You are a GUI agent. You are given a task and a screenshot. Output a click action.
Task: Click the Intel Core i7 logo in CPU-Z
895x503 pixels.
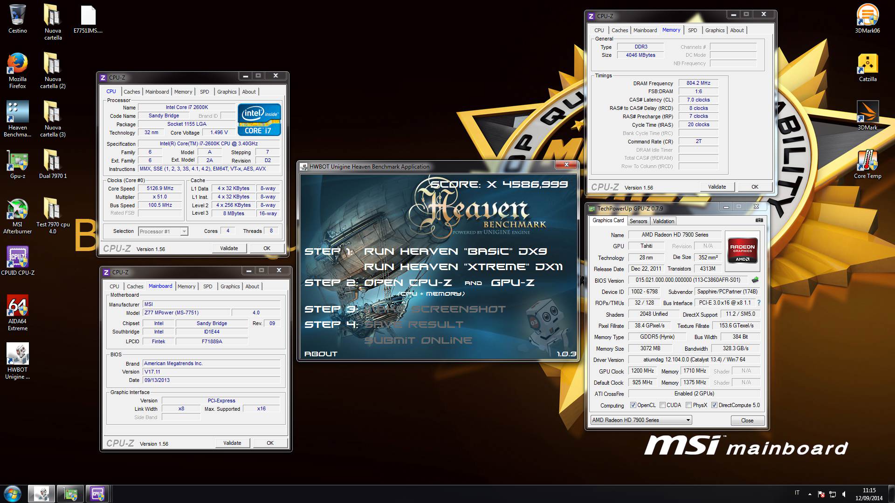[x=259, y=120]
